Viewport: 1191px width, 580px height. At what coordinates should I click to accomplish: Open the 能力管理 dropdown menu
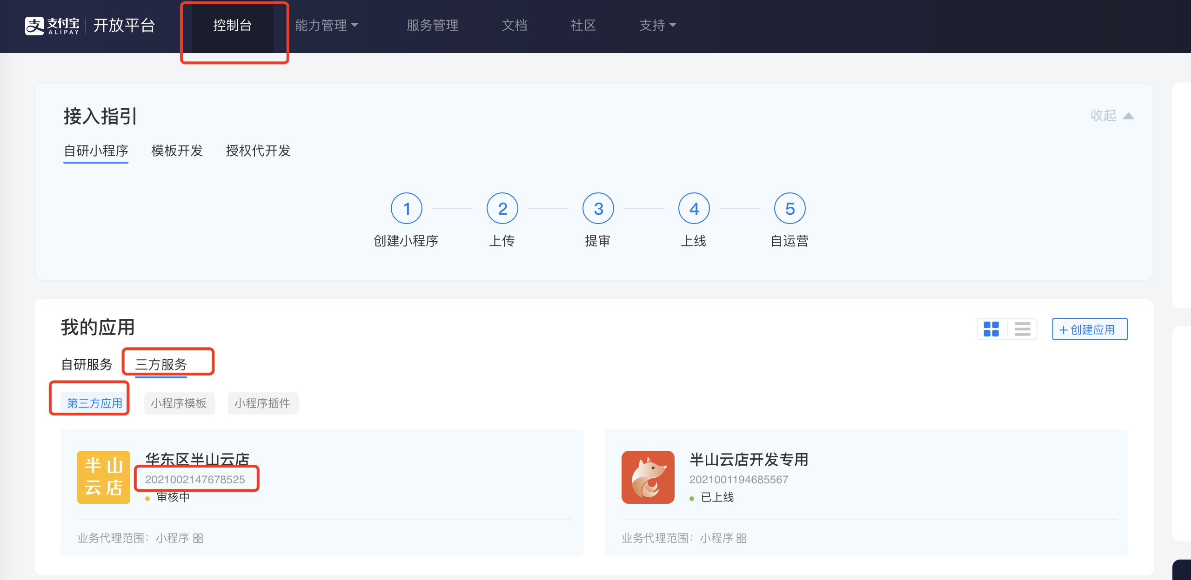[x=327, y=25]
